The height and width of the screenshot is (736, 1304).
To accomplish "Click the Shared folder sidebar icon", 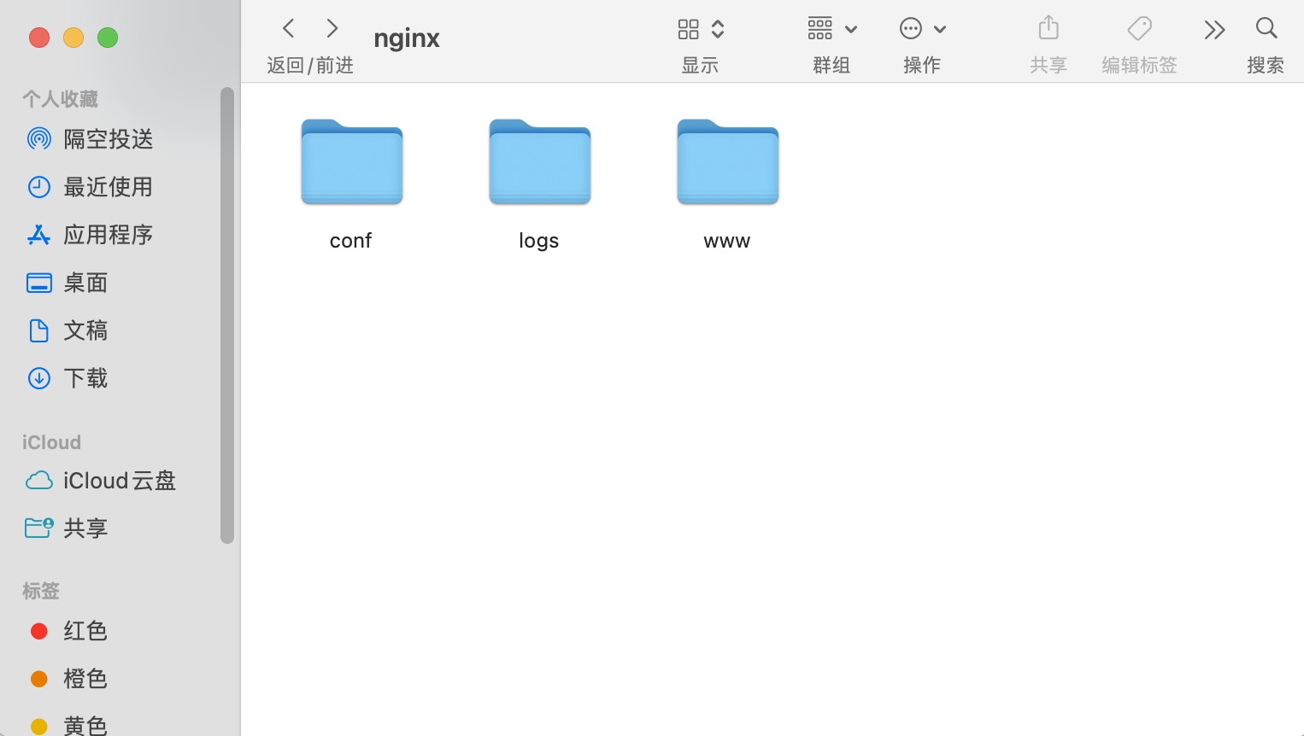I will (x=39, y=529).
